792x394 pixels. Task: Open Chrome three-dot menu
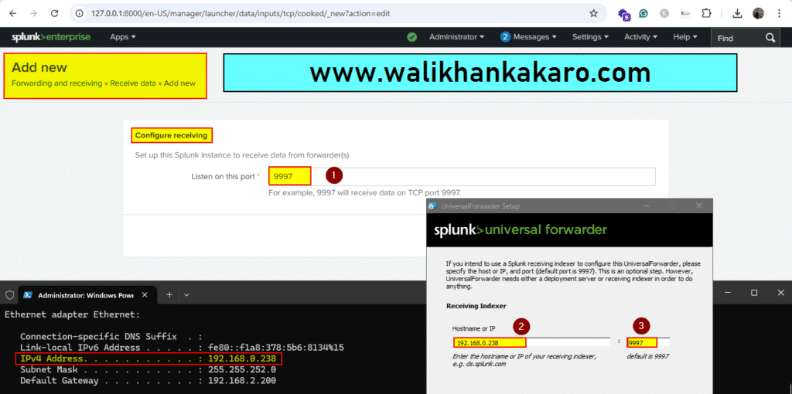point(779,14)
